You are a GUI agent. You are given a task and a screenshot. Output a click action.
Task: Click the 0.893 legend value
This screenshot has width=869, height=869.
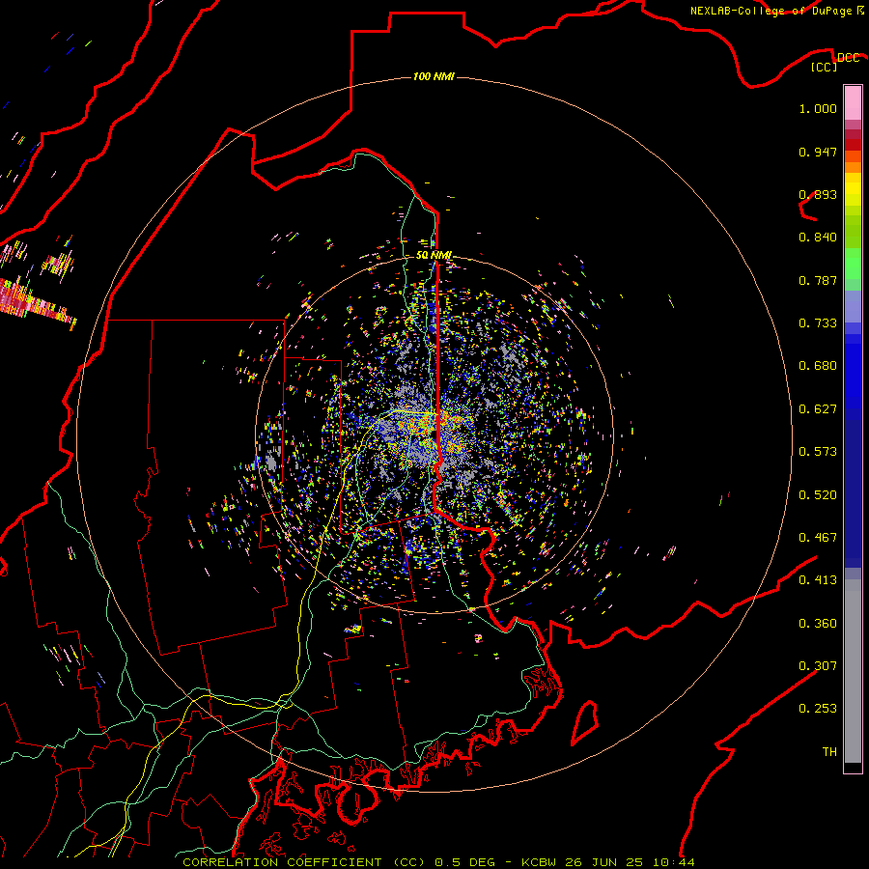[x=818, y=194]
